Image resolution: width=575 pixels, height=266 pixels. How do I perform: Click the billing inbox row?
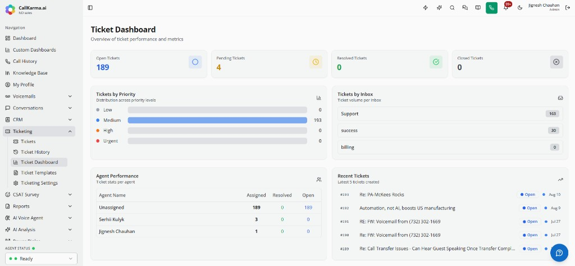pos(450,147)
